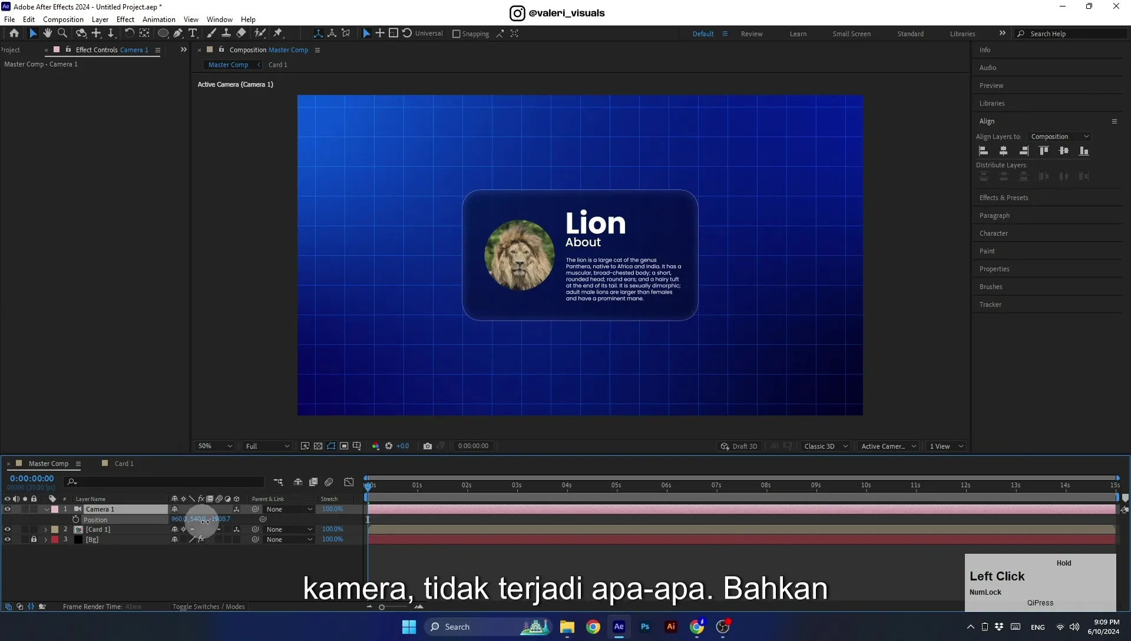Select the Clone Stamp tool
The image size is (1131, 641).
(x=226, y=34)
